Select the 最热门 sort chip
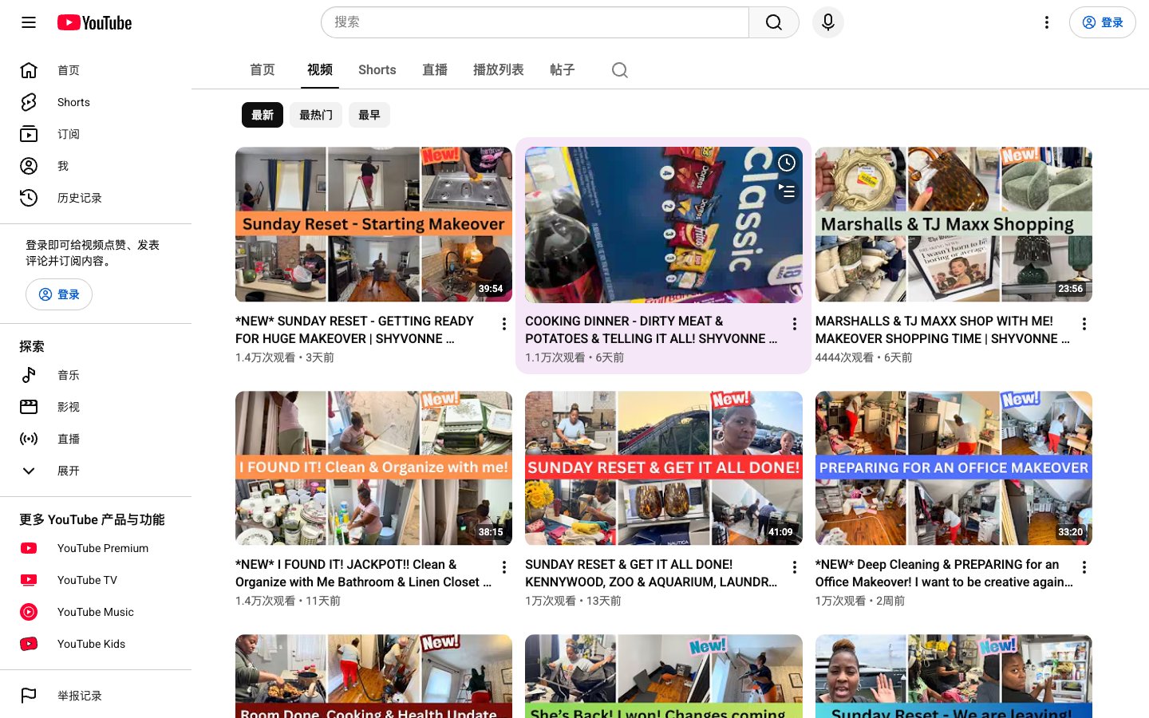The image size is (1149, 718). tap(316, 115)
